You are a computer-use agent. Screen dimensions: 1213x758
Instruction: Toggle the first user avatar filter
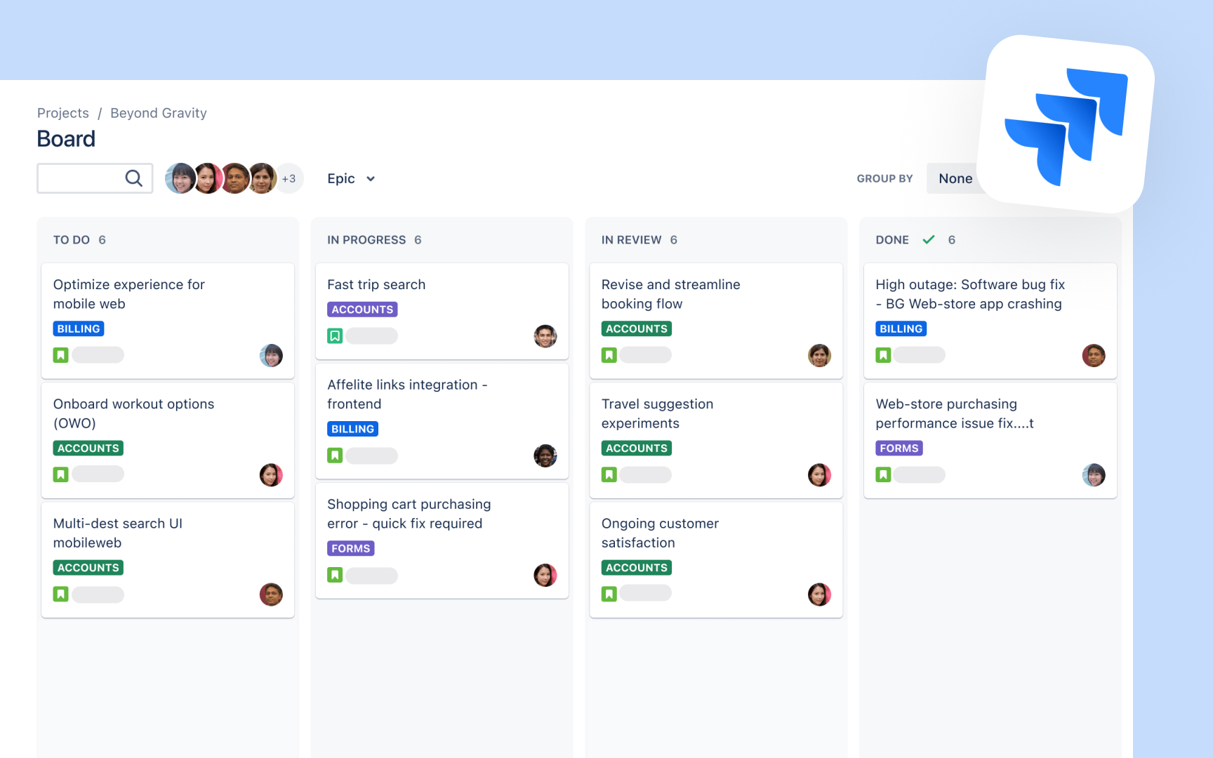[180, 178]
